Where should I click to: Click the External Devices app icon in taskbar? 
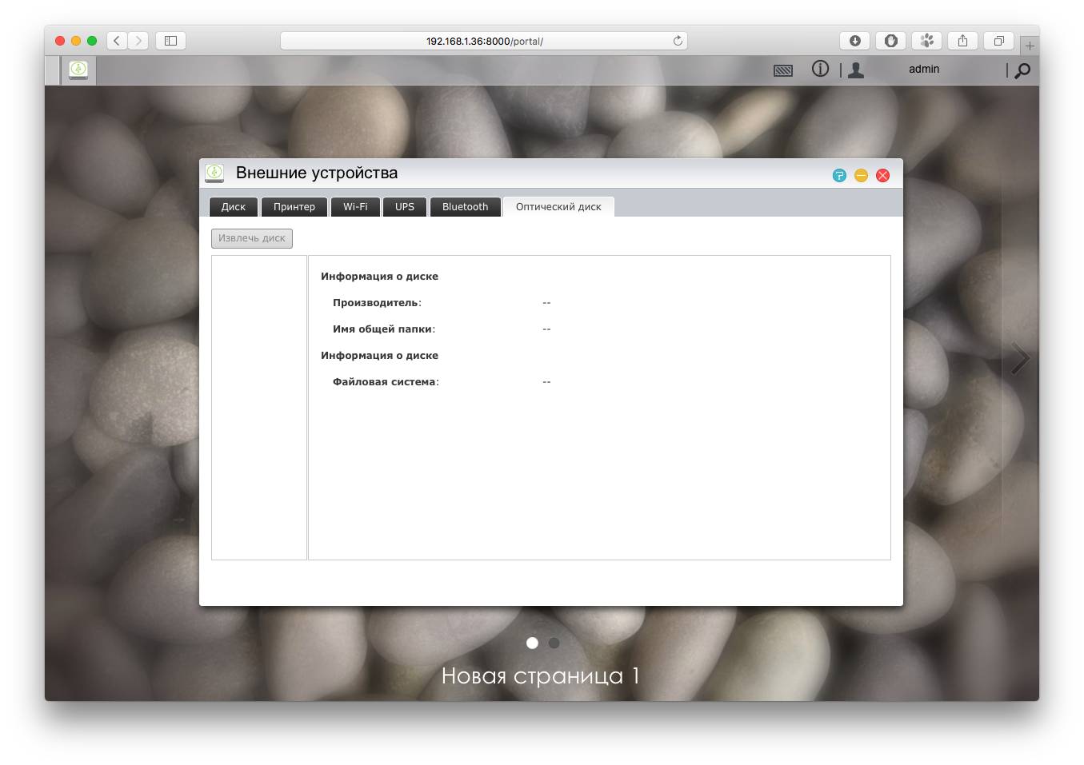pos(78,70)
